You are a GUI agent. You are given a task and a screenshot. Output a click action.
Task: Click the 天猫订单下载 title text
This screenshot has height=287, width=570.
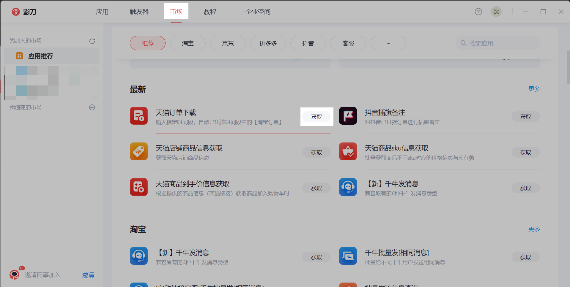pyautogui.click(x=176, y=112)
